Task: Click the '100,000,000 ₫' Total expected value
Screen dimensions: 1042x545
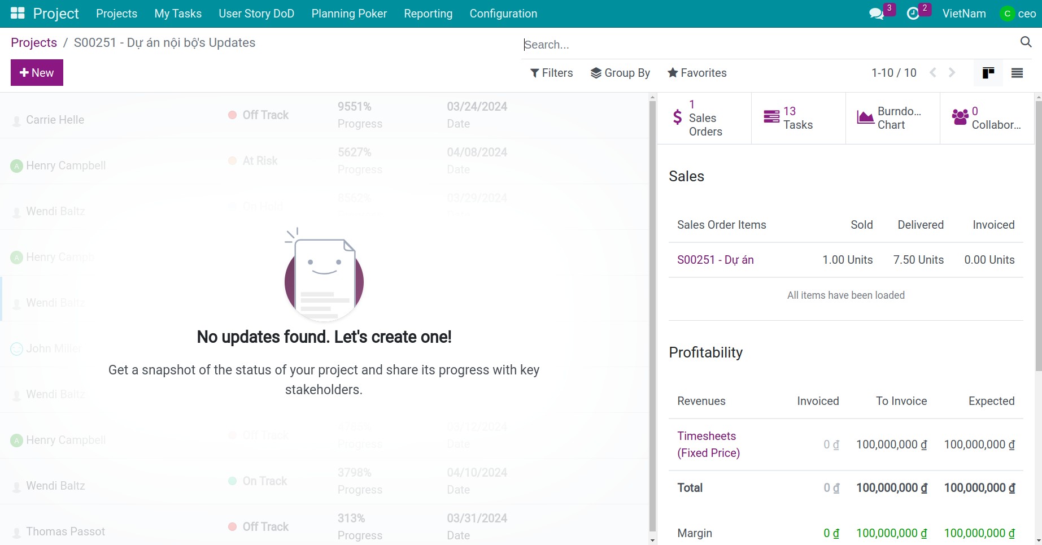Action: pos(979,488)
